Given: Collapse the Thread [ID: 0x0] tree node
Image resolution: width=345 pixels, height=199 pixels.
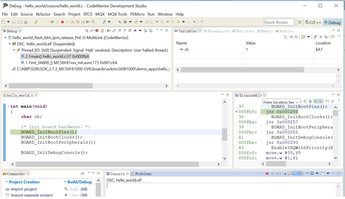Looking at the screenshot, I should [x=13, y=50].
